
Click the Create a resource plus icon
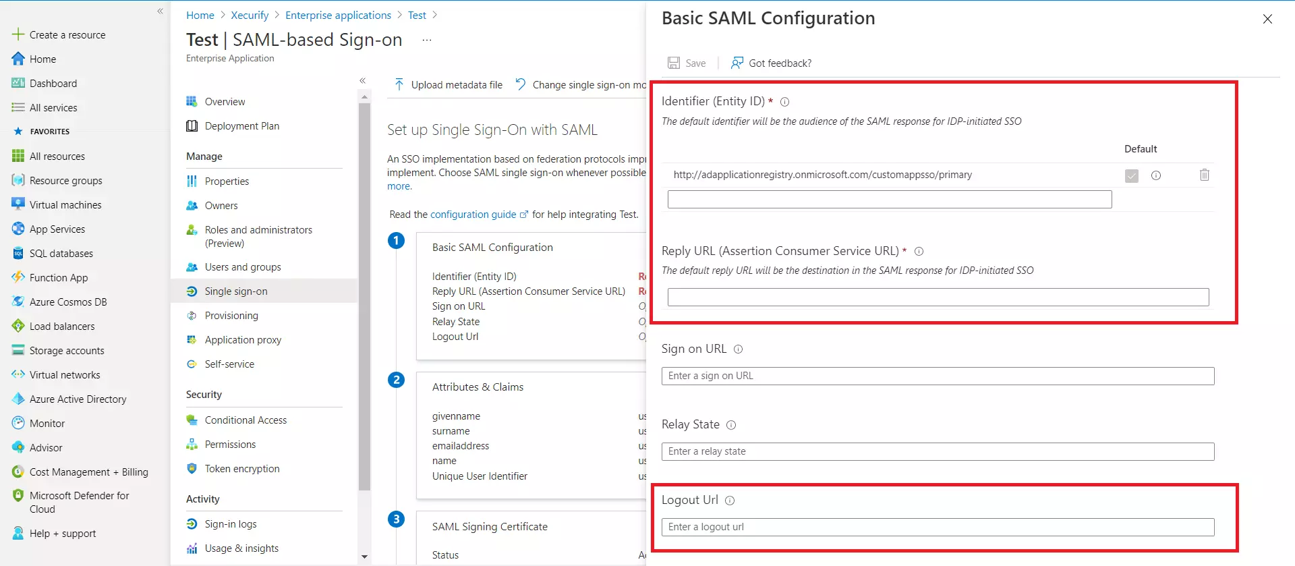click(x=18, y=34)
